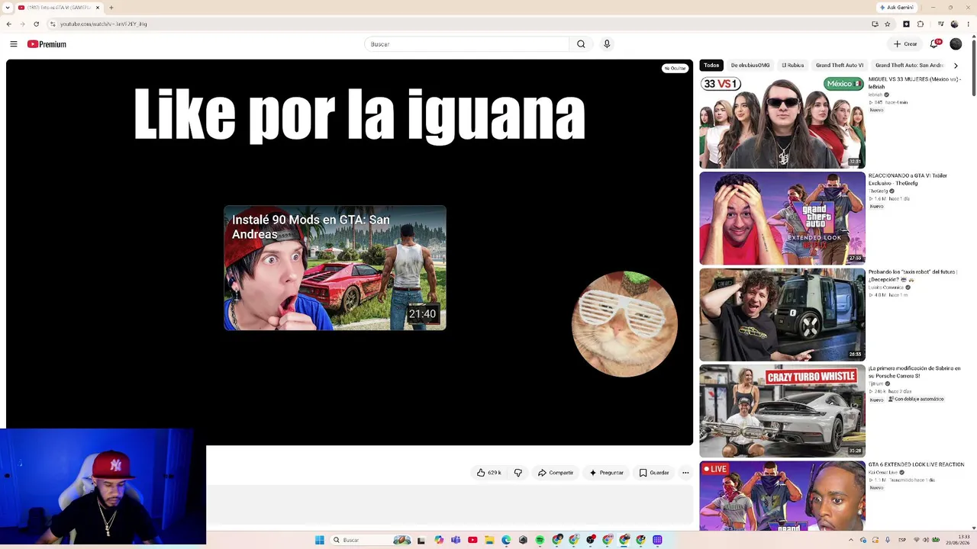Bookmark this page with the star
Screen dimensions: 977x549
tap(887, 24)
